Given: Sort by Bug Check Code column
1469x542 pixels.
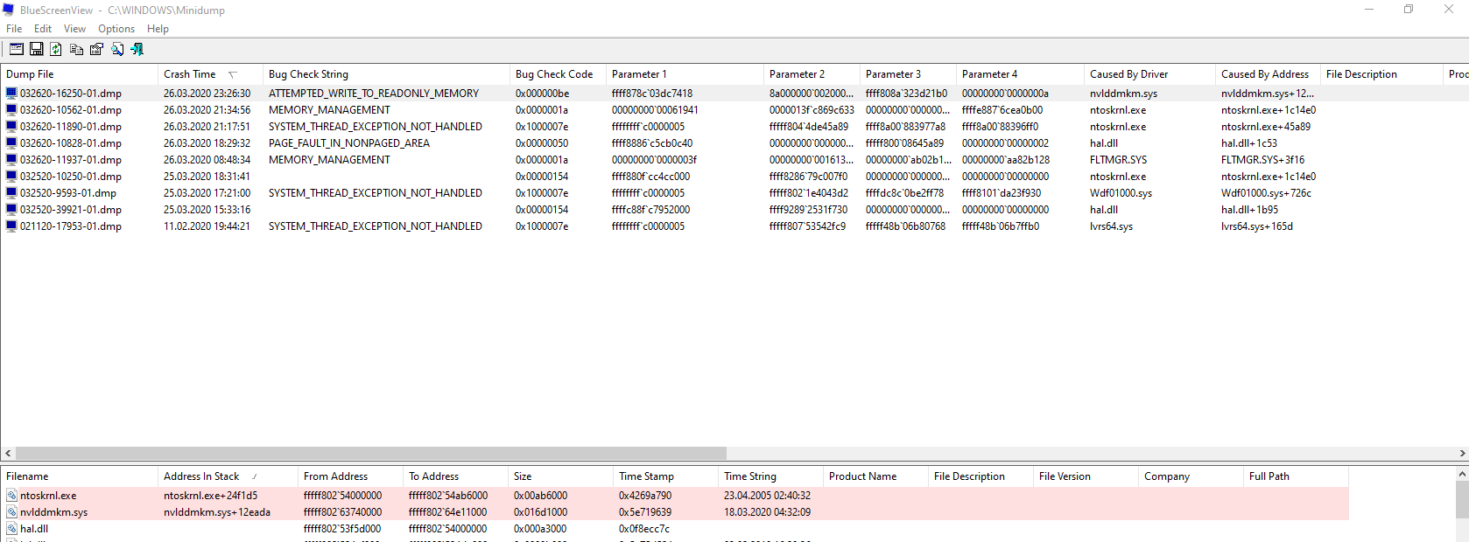Looking at the screenshot, I should (558, 74).
